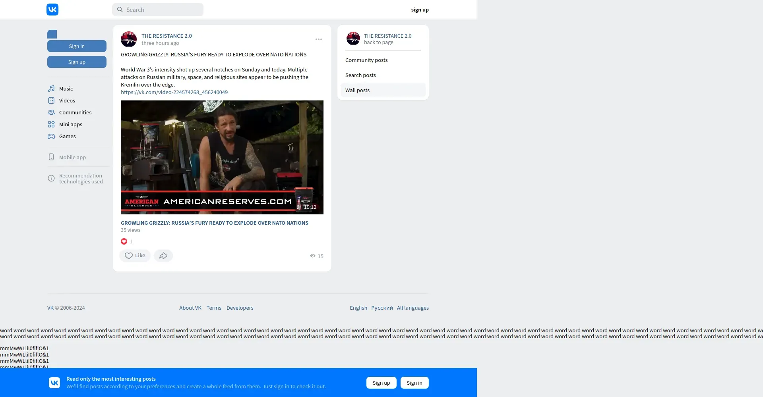Click the GROWLING GRIZZLY video title link

tap(215, 223)
